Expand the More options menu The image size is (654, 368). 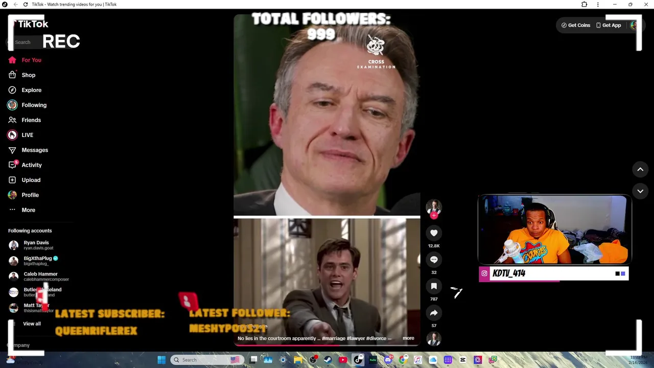click(x=21, y=210)
